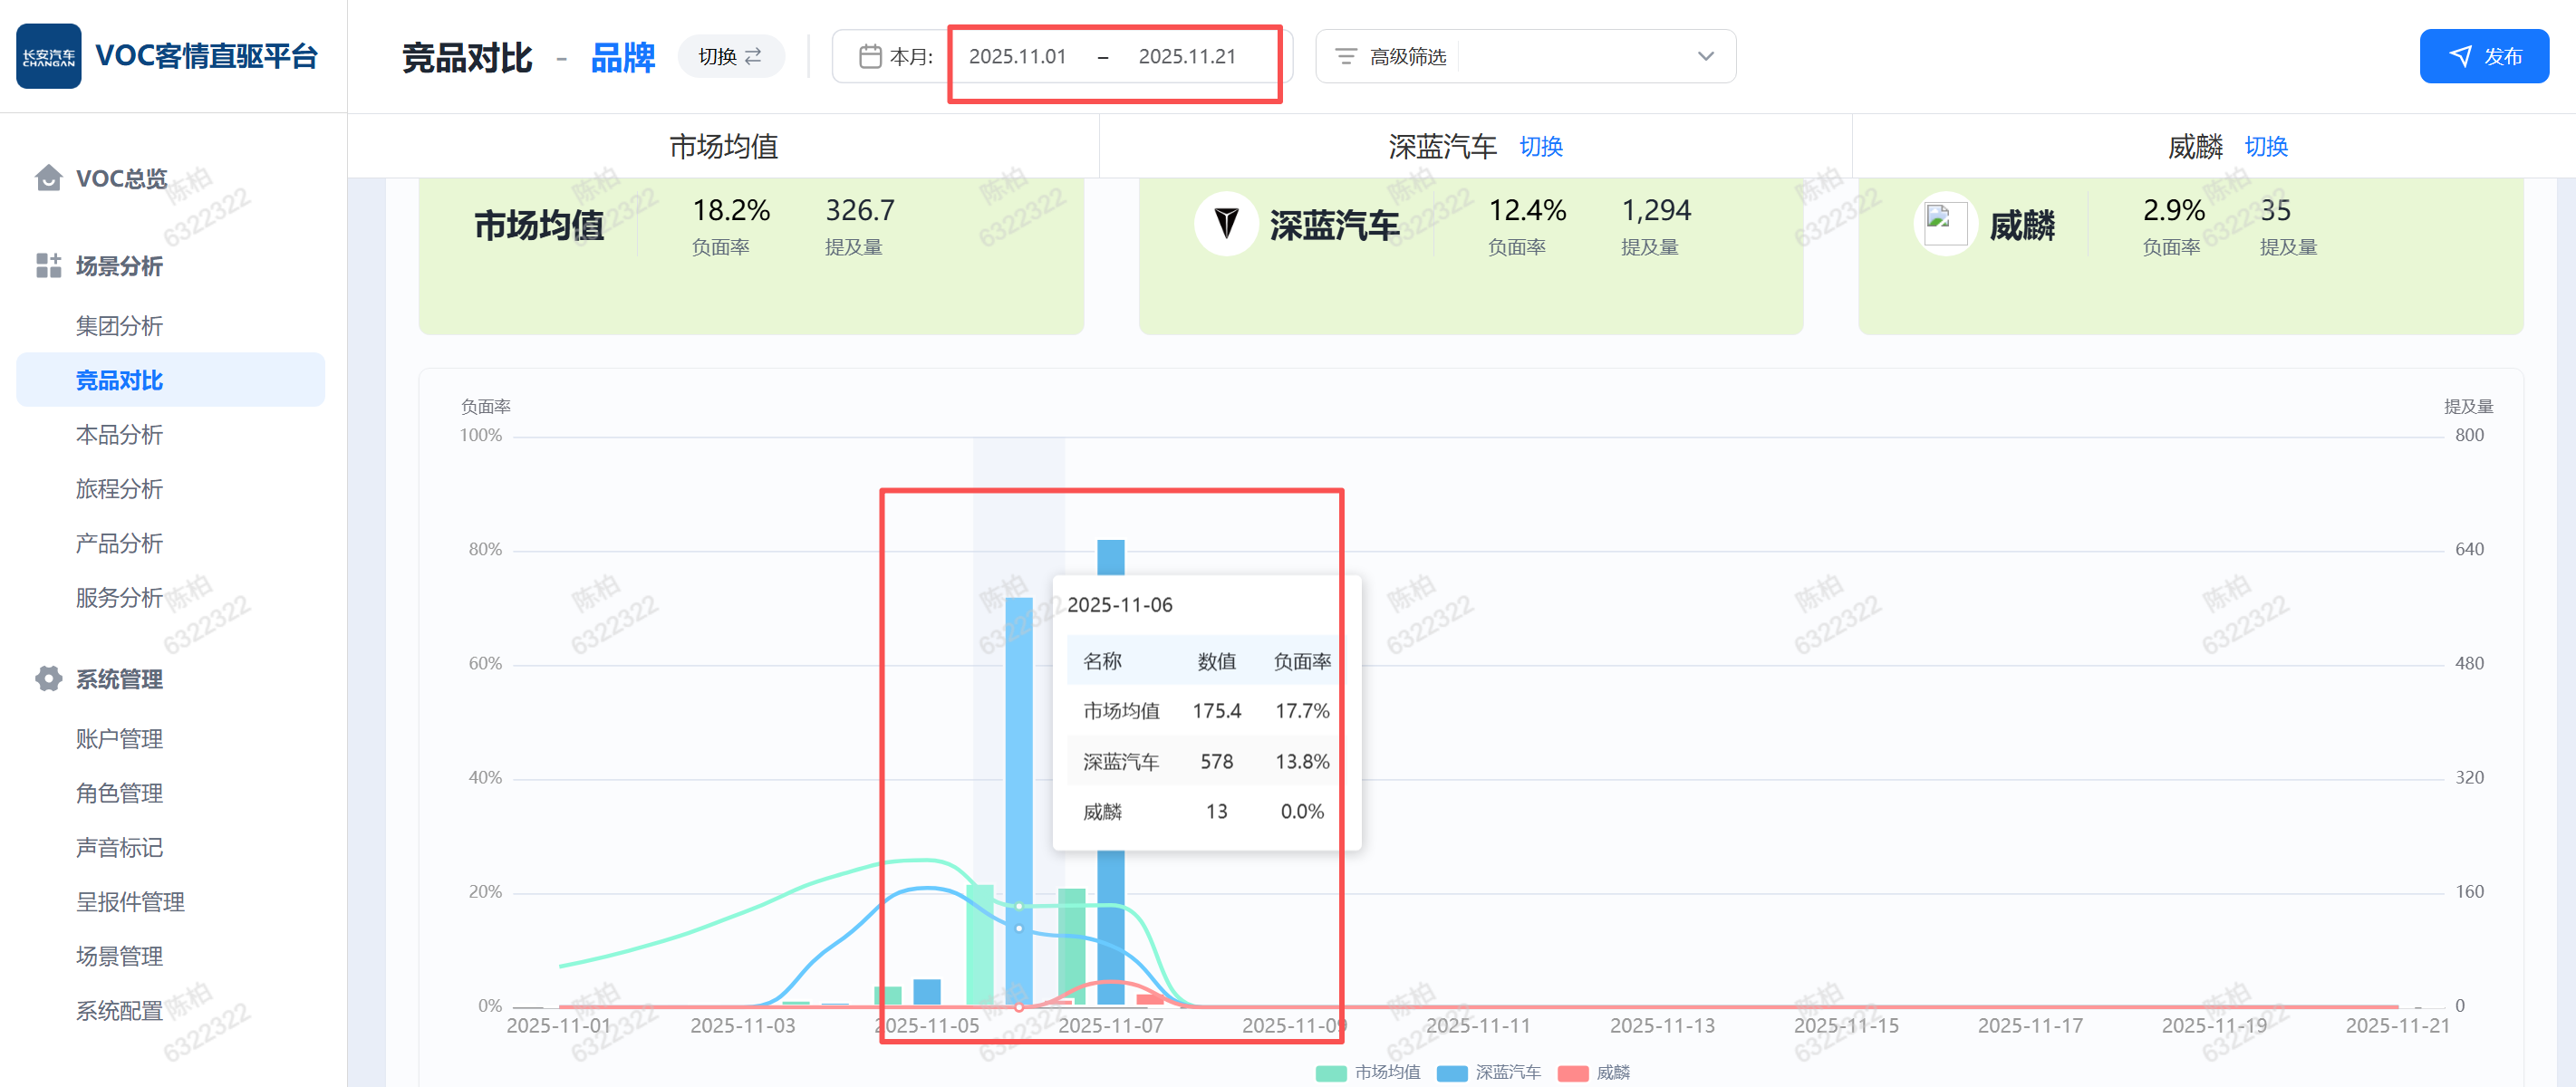Click the tall 深蓝汽车 bar on 2025-11-07
The width and height of the screenshot is (2576, 1087).
pyautogui.click(x=1110, y=555)
